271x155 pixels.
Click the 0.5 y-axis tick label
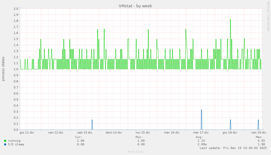click(x=16, y=100)
